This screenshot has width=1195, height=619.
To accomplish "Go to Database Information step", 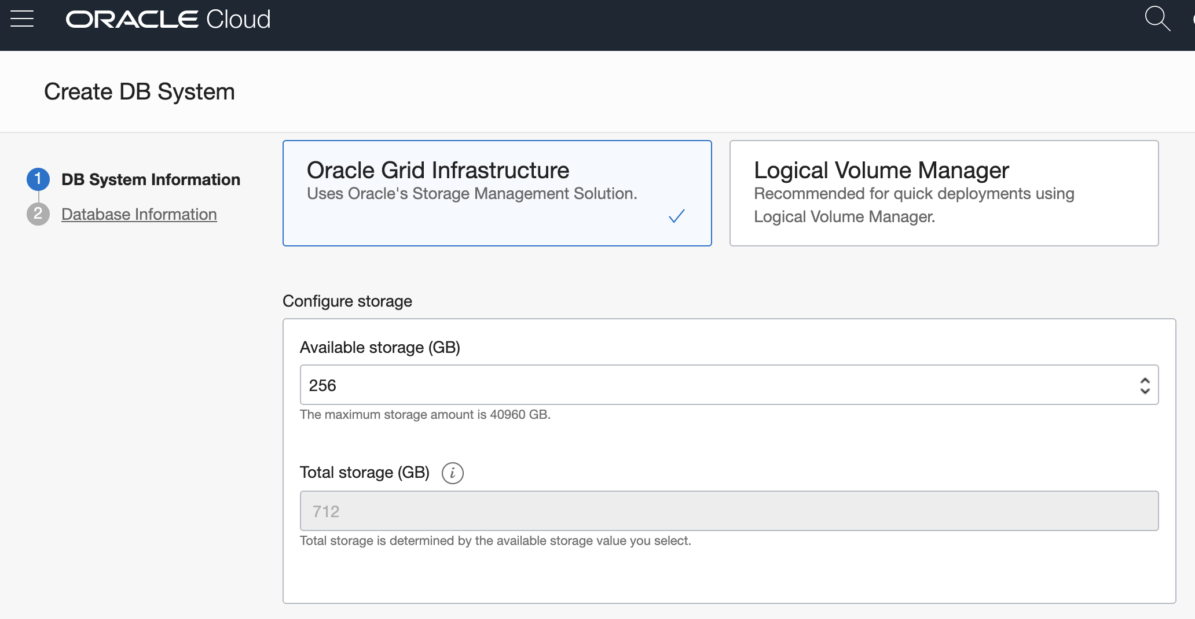I will pyautogui.click(x=139, y=214).
